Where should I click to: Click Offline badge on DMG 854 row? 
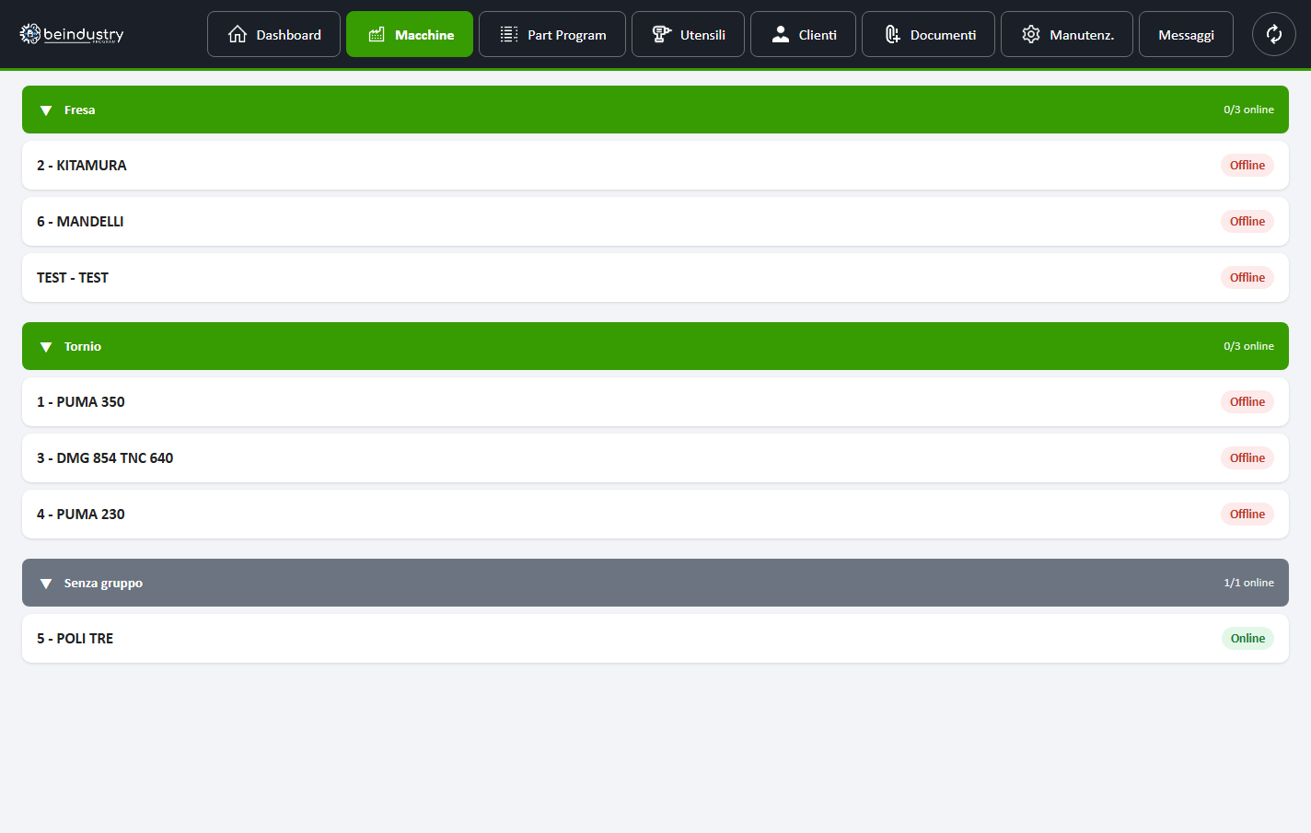pyautogui.click(x=1247, y=458)
